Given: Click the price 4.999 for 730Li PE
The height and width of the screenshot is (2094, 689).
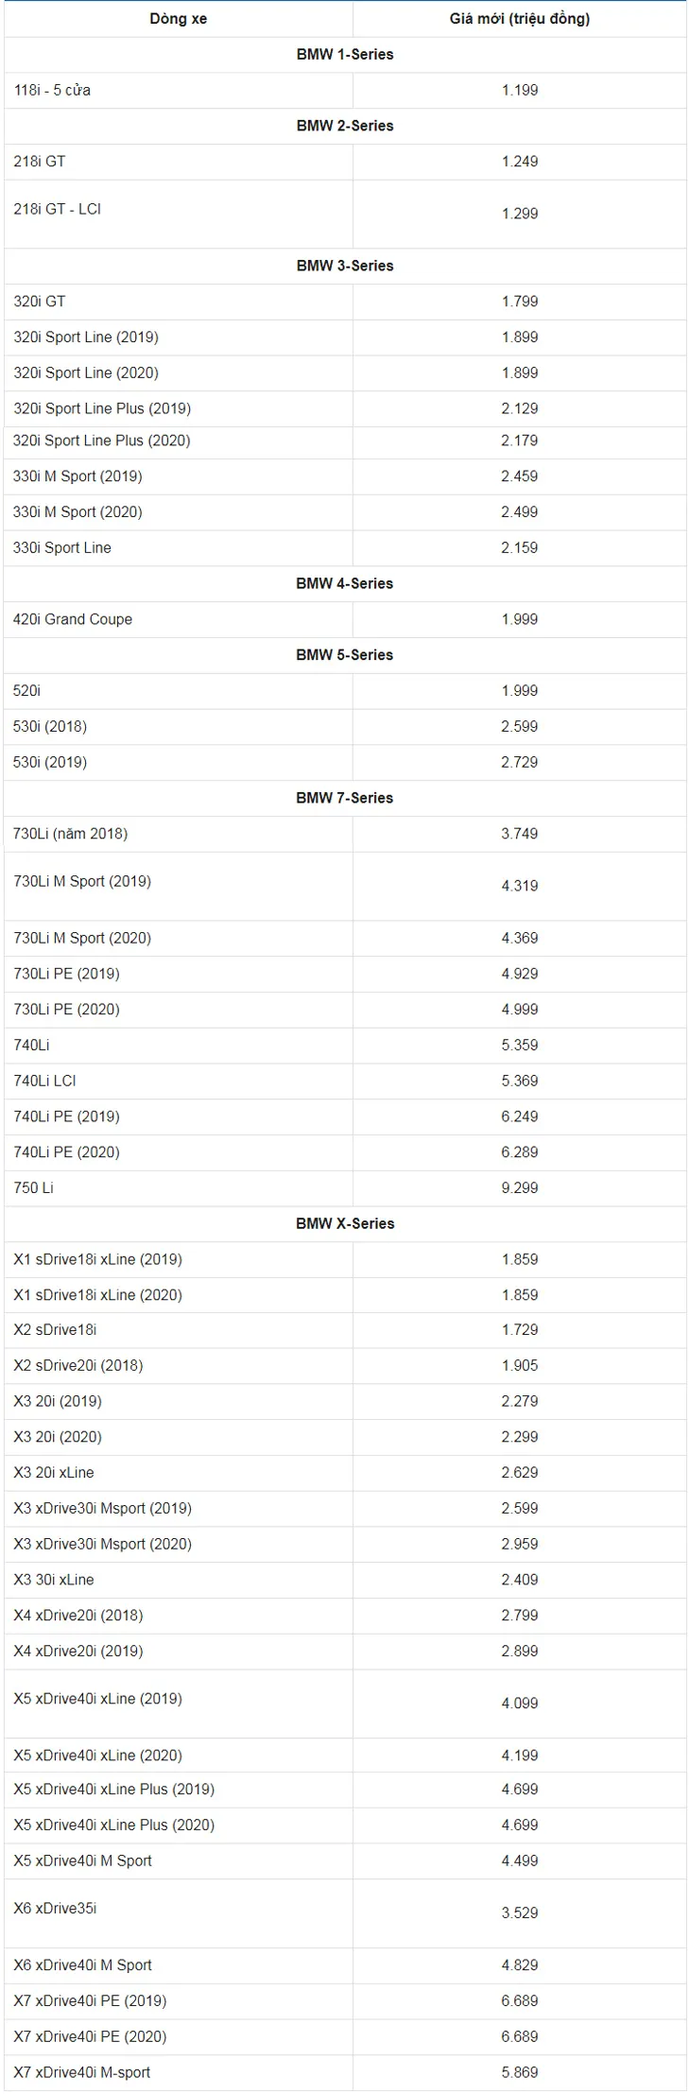Looking at the screenshot, I should tap(519, 1010).
